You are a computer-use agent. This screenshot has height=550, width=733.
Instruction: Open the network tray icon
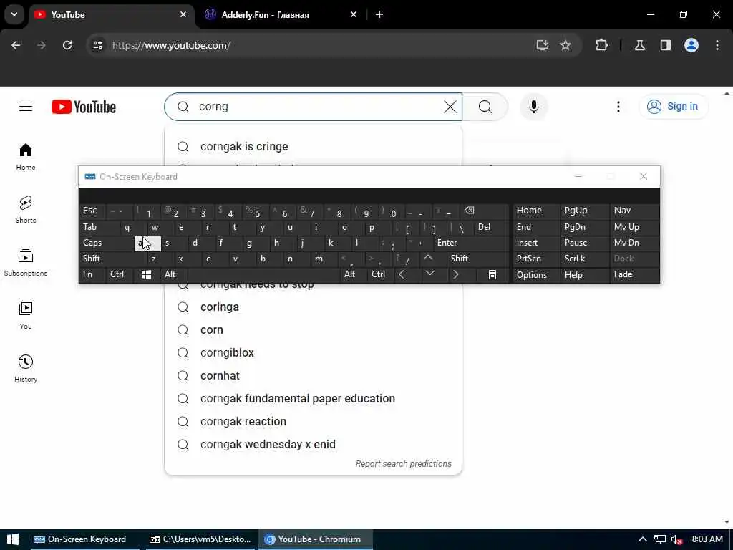tap(659, 539)
